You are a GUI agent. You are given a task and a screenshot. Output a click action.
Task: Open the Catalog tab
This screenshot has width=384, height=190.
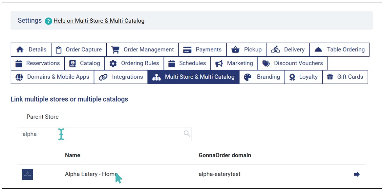(85, 63)
